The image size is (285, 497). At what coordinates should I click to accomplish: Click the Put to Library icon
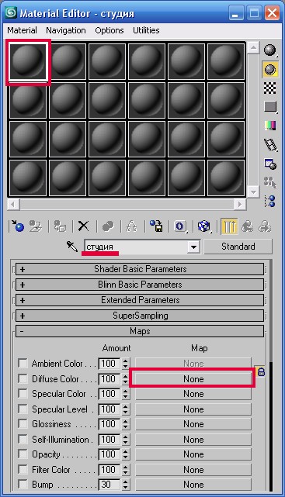[156, 226]
